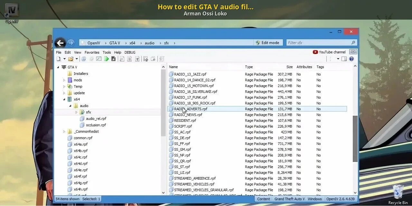Click the export-with-right-arrow toolbar icon
The width and height of the screenshot is (412, 206).
click(153, 59)
